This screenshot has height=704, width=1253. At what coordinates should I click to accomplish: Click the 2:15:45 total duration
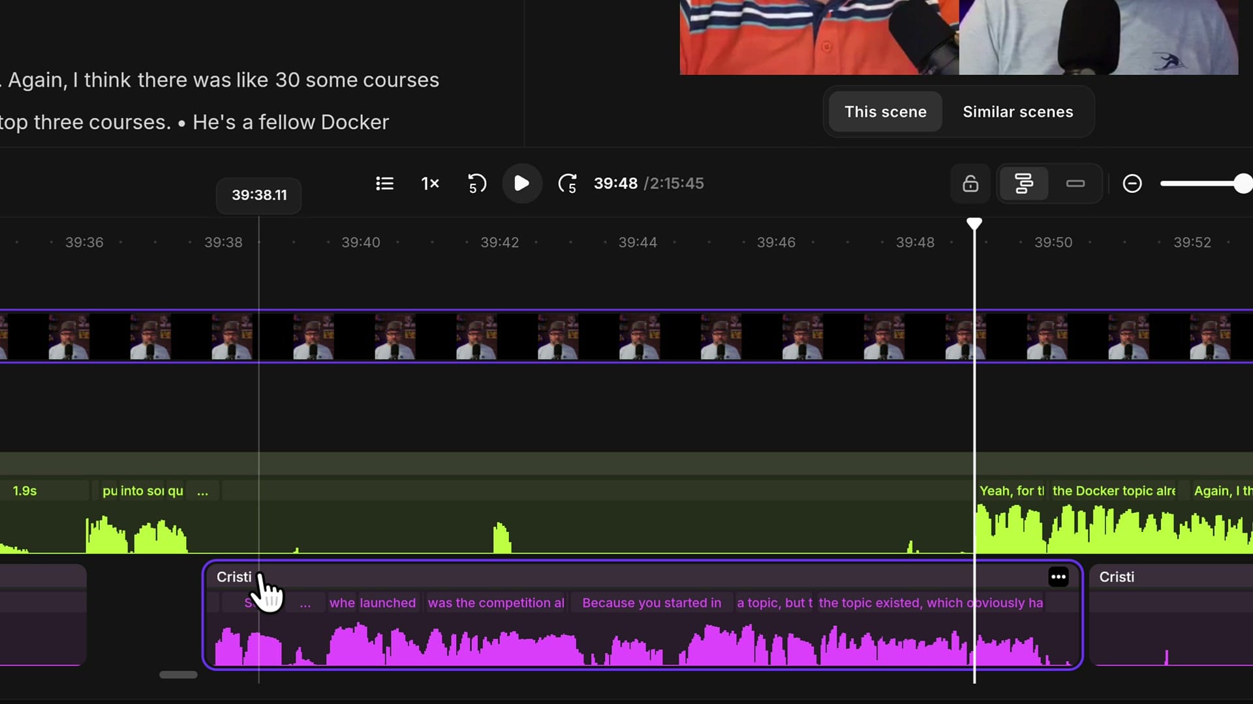tap(677, 184)
